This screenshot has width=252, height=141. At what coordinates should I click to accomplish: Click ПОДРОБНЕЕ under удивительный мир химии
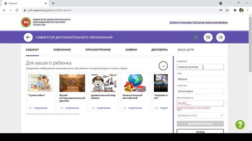tap(104, 108)
